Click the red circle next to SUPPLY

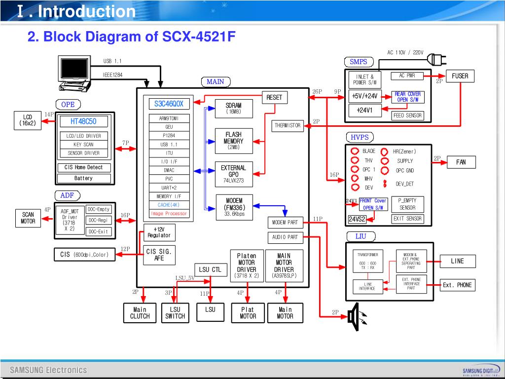385,161
